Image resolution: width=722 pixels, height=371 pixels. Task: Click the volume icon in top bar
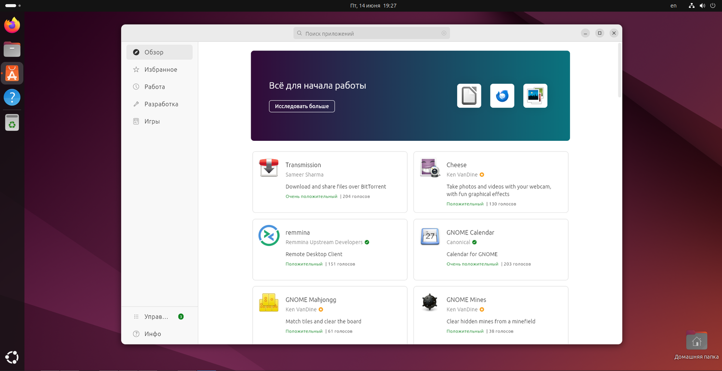click(x=702, y=6)
